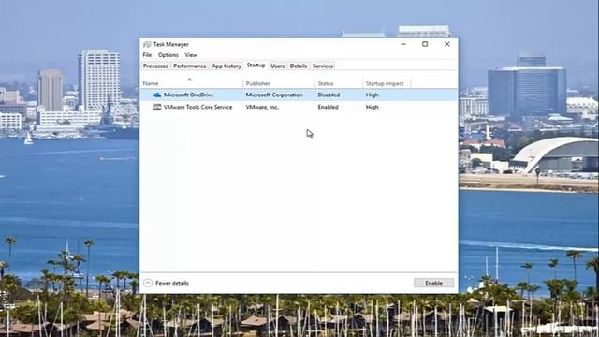
Task: Close the Task Manager window
Action: [x=447, y=44]
